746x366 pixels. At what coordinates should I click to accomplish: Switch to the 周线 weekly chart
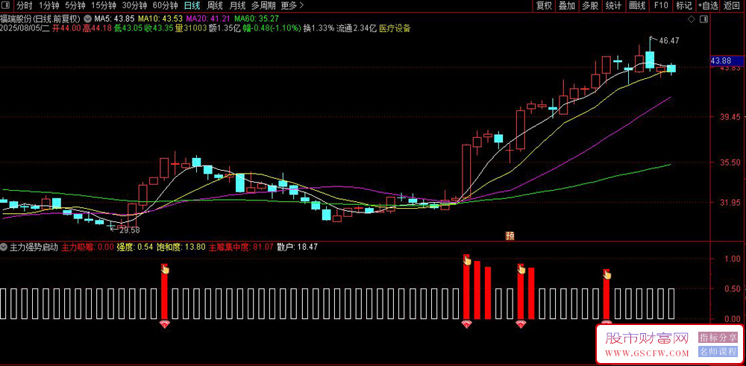[x=215, y=6]
